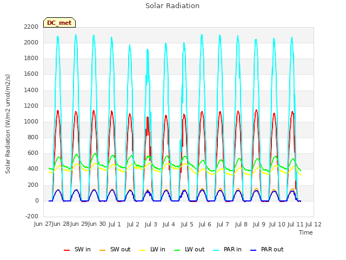Click the 1000 y-axis tick label

31,121
